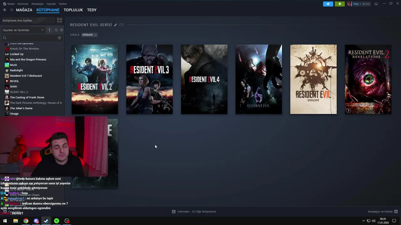Click the volume icon in system tray

[373, 221]
